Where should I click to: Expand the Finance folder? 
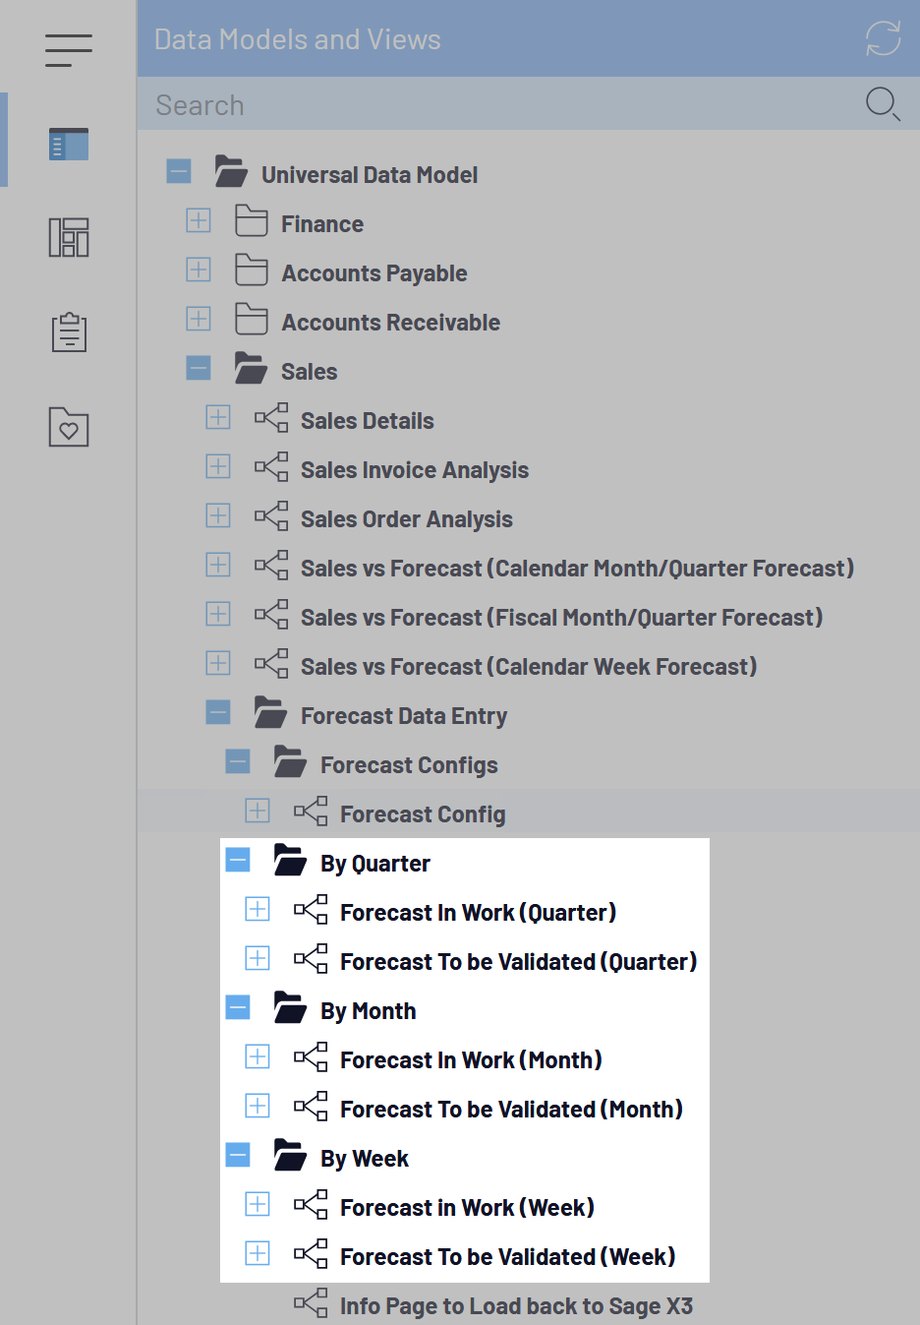click(199, 220)
